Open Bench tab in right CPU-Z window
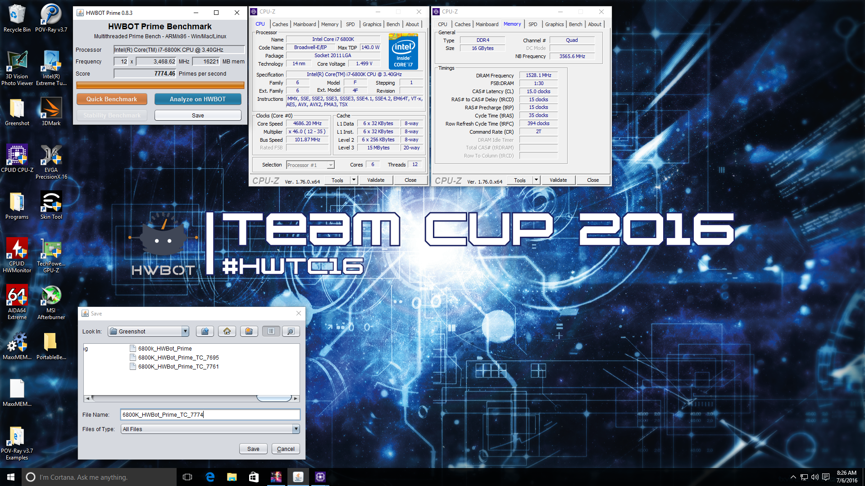Viewport: 865px width, 486px height. click(x=576, y=24)
